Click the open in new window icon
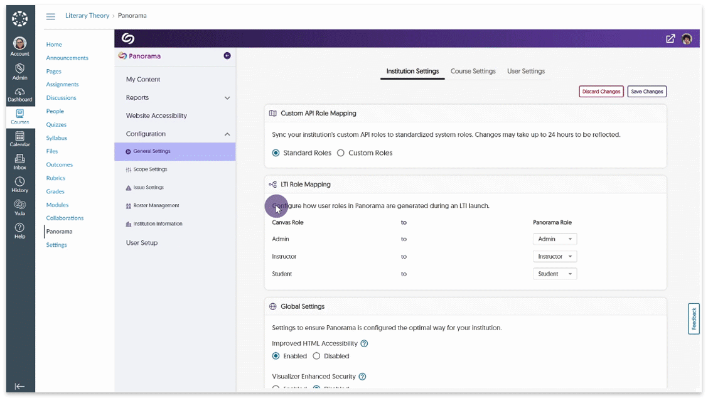Screen dimensions: 708x398 tap(670, 39)
